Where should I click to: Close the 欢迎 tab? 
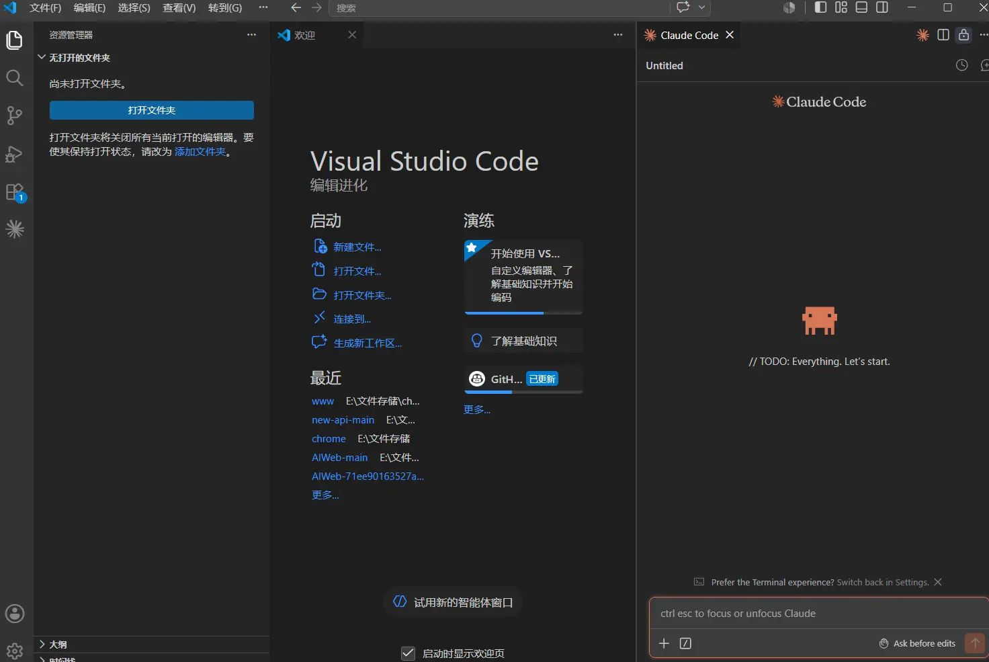[352, 35]
